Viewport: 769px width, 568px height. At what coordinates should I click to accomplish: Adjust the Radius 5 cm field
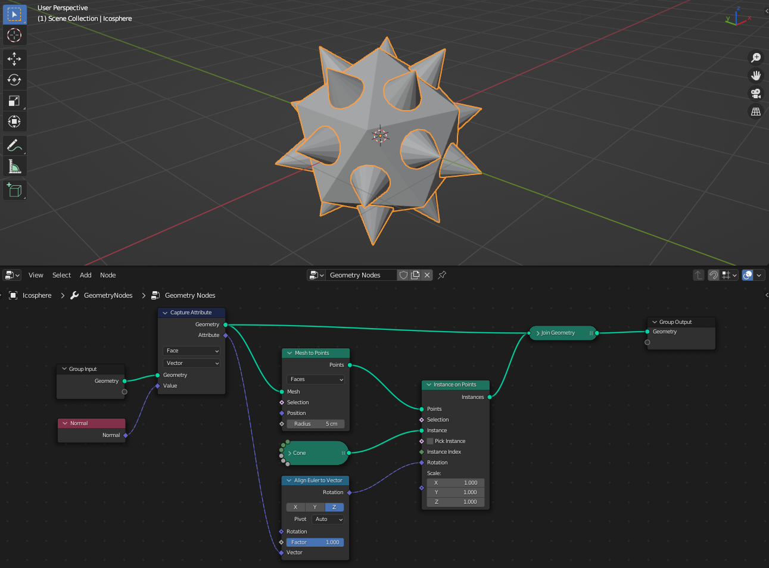pyautogui.click(x=316, y=424)
